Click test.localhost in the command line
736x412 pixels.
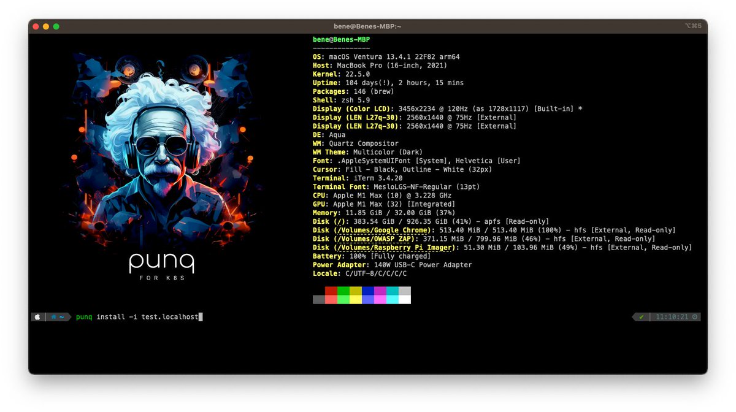click(170, 317)
